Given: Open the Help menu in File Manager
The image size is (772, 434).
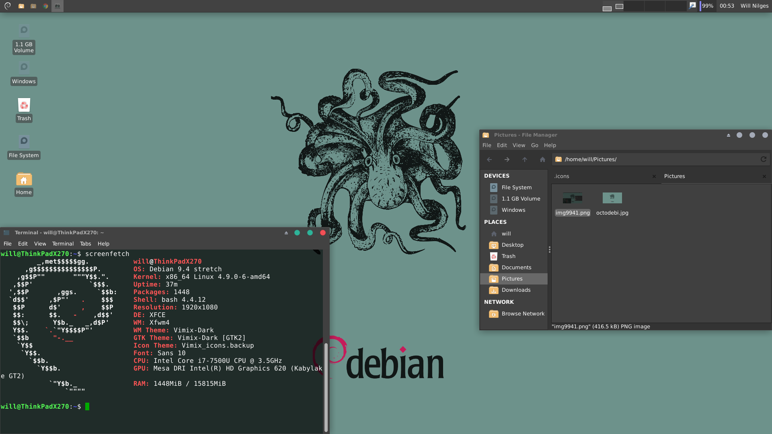Looking at the screenshot, I should pos(550,145).
